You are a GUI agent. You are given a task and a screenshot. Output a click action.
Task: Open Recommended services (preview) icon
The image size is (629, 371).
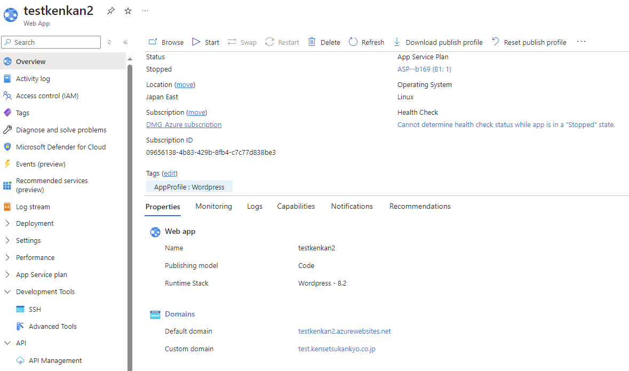click(7, 185)
